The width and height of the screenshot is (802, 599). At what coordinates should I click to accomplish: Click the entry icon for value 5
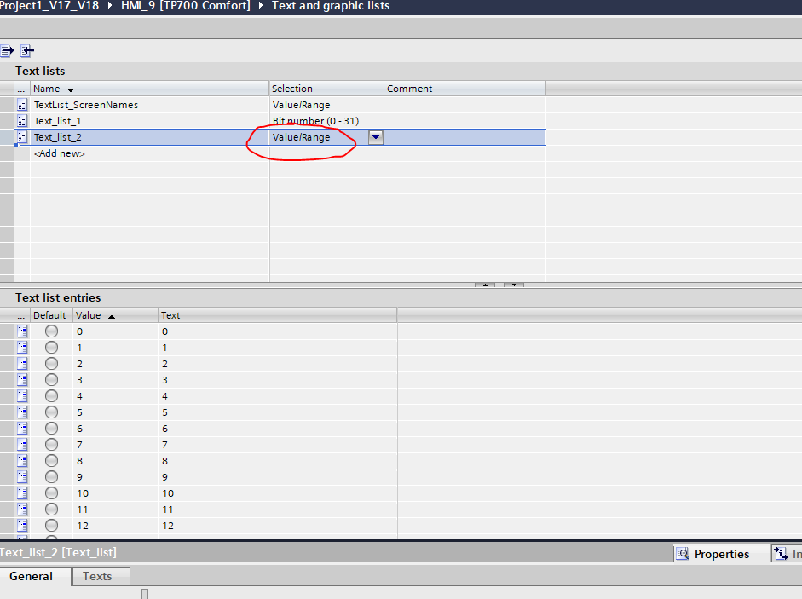pos(22,412)
